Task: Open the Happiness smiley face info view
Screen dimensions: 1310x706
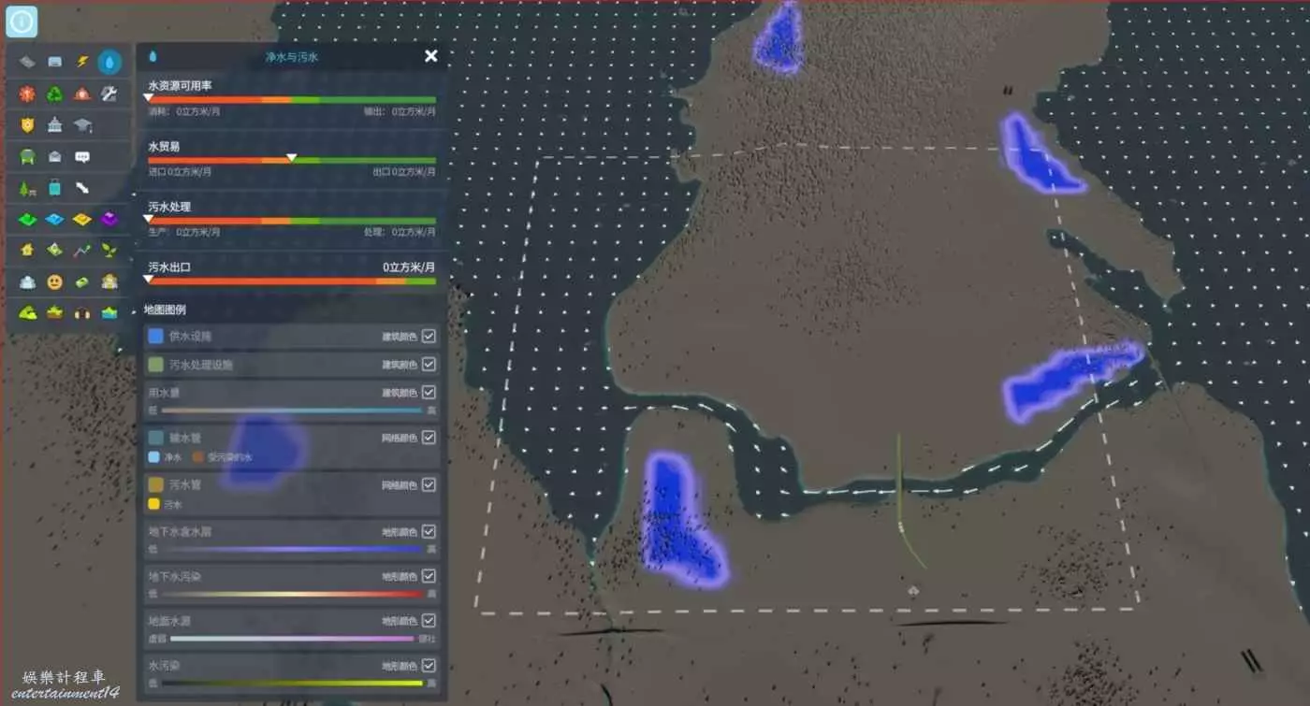Action: click(55, 281)
